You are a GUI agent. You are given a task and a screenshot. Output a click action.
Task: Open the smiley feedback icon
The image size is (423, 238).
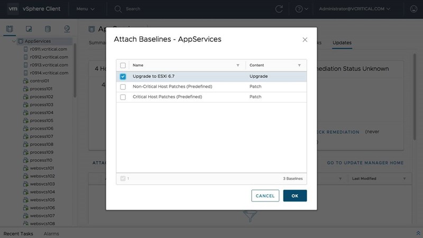[413, 9]
